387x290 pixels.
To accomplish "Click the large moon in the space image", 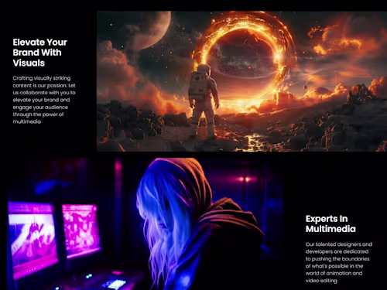I will click(x=152, y=29).
